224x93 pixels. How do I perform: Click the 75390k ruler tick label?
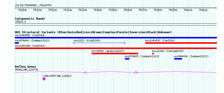tap(173, 10)
